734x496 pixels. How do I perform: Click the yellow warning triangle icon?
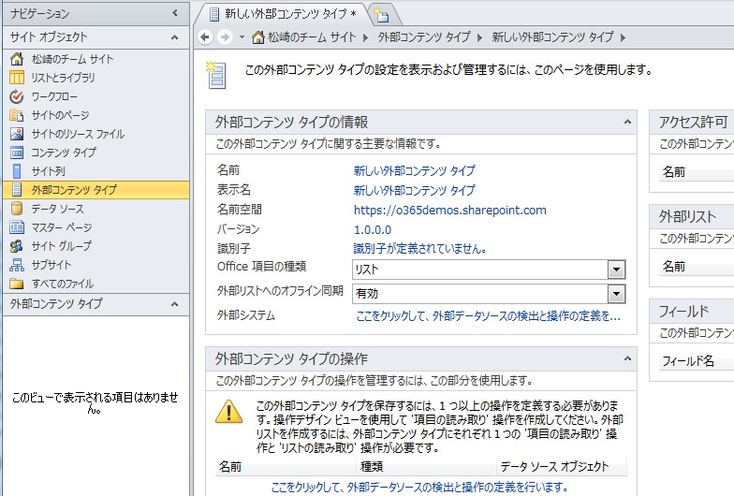pos(228,412)
